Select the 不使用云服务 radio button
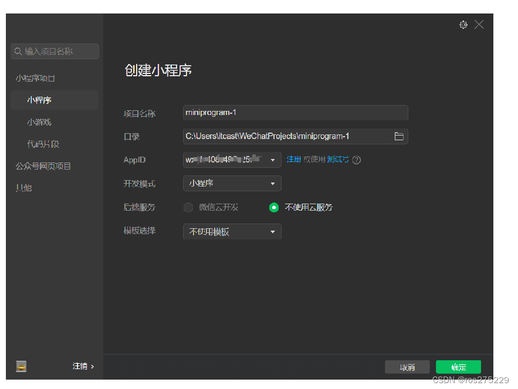 coord(274,207)
